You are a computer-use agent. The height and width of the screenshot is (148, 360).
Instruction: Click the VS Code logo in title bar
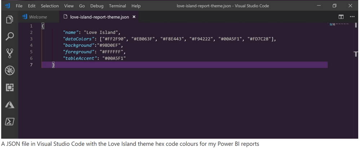click(7, 6)
